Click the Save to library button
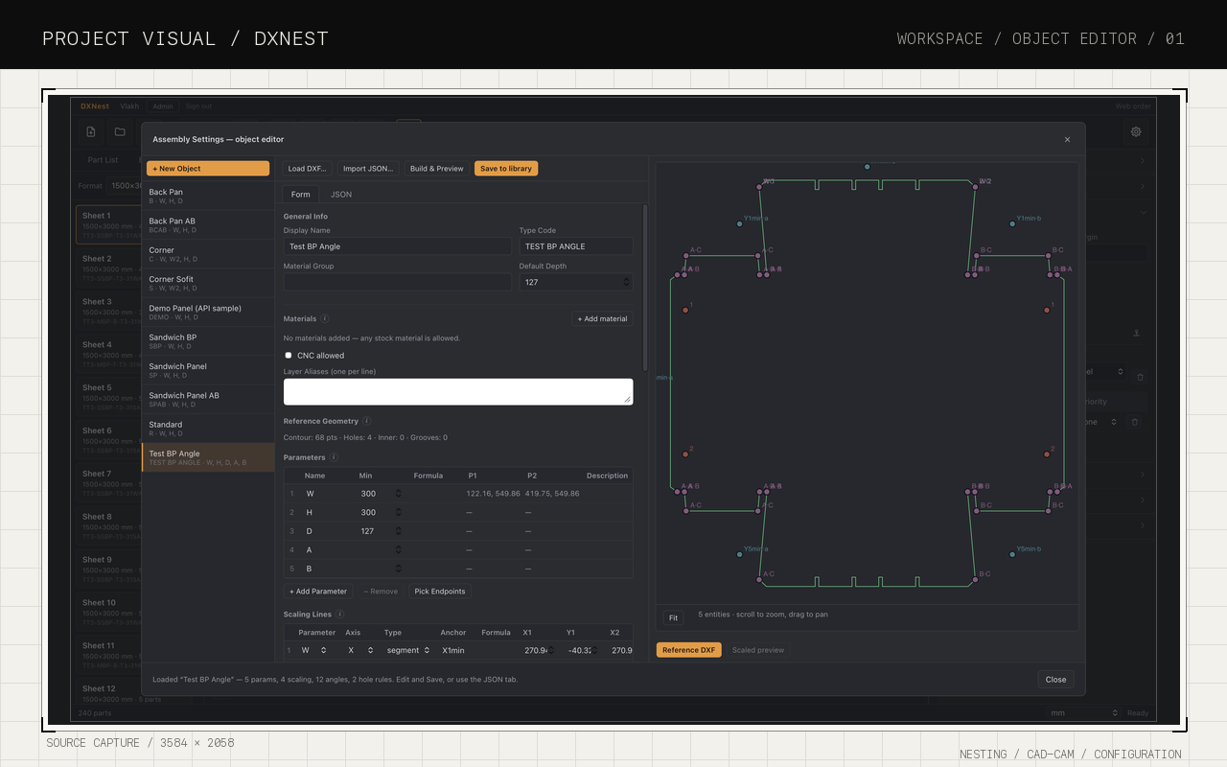Viewport: 1227px width, 767px height. click(x=506, y=169)
